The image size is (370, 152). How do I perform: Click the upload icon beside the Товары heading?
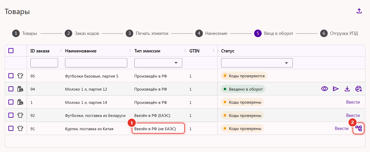point(359,11)
